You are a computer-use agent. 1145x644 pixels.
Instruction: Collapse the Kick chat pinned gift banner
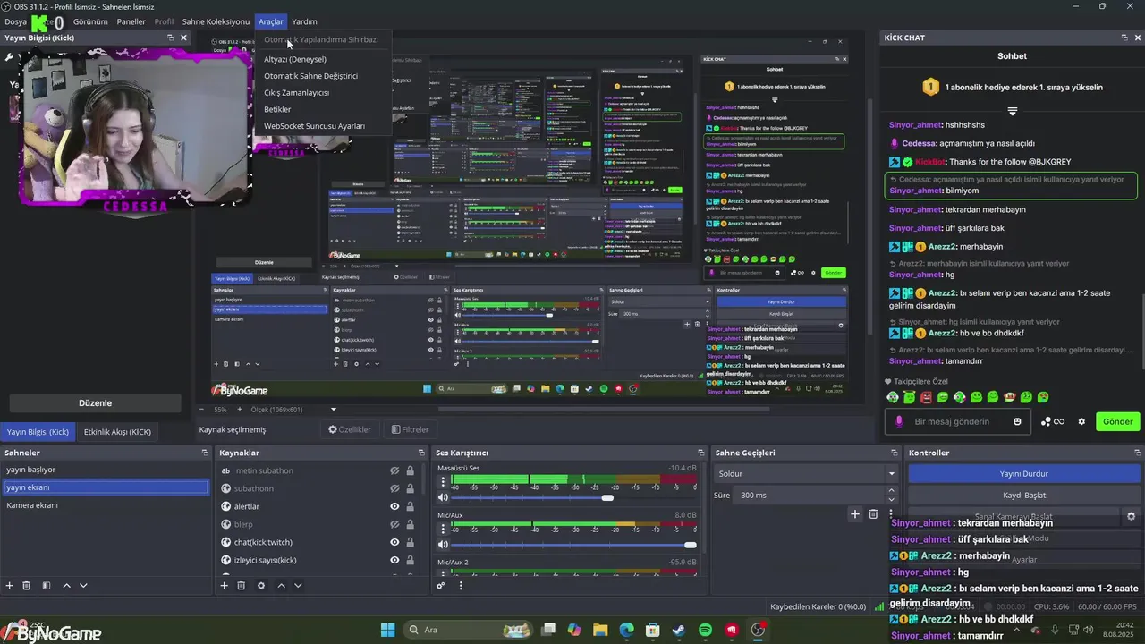click(1012, 112)
